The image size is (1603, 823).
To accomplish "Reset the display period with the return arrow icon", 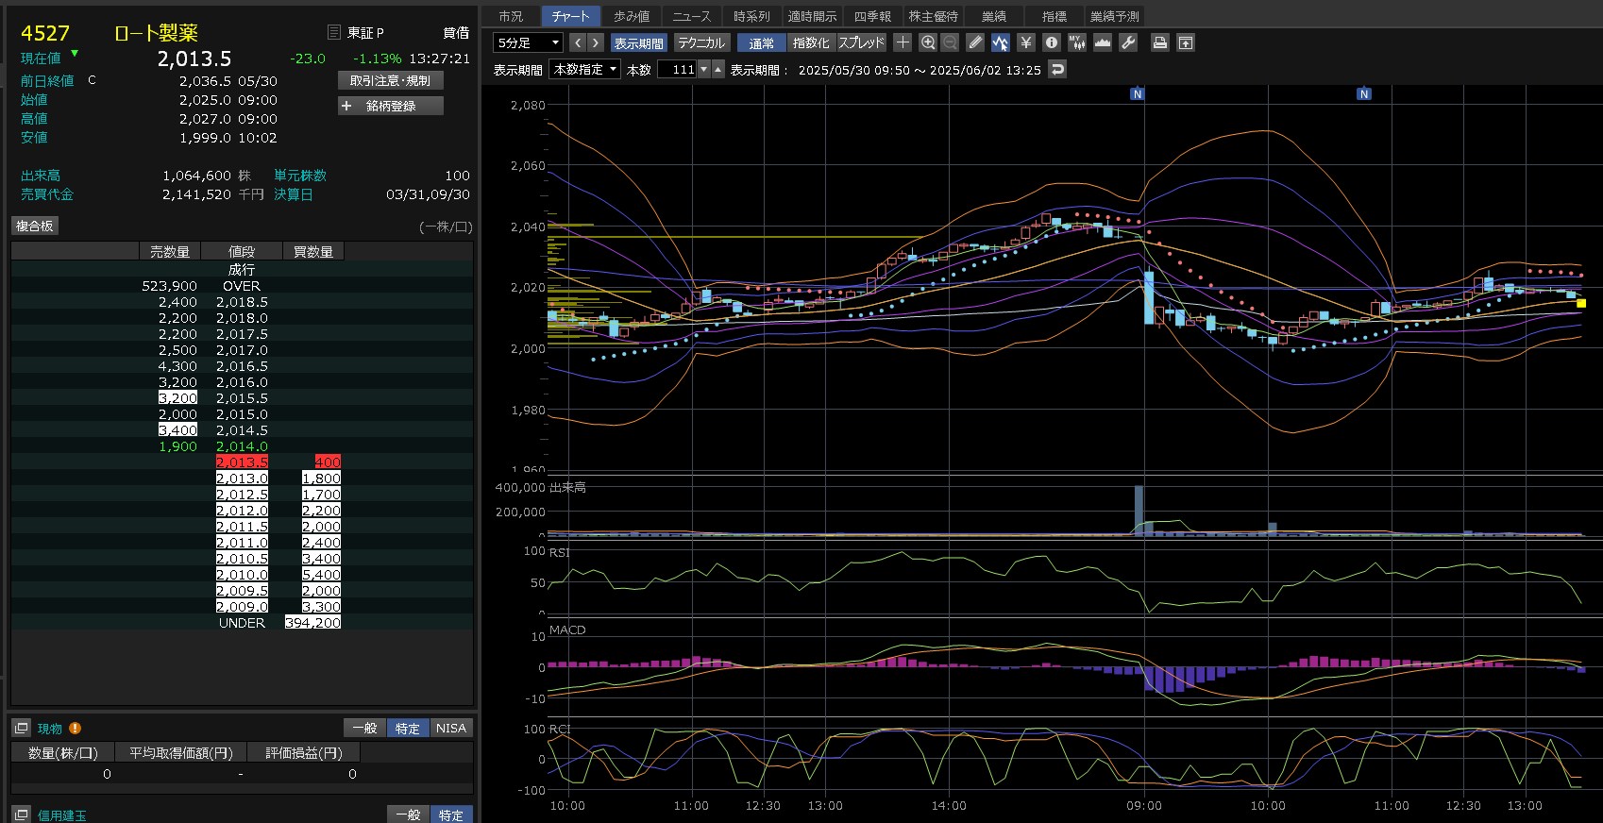I will click(x=1057, y=69).
